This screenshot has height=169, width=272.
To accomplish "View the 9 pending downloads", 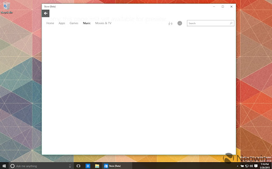I will tap(170, 23).
